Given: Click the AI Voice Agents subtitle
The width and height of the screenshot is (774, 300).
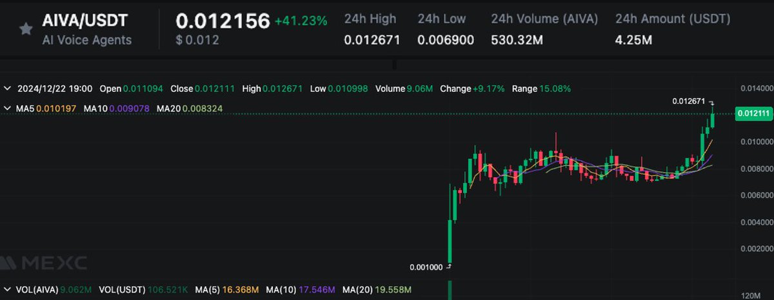Looking at the screenshot, I should (87, 40).
